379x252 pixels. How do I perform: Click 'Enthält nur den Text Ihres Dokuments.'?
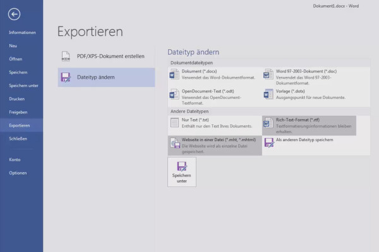coord(217,126)
